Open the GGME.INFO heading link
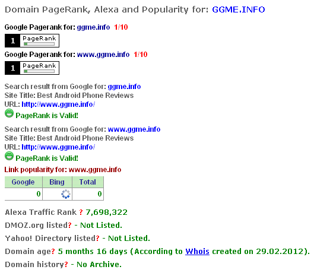Image resolution: width=314 pixels, height=273 pixels. pos(238,9)
